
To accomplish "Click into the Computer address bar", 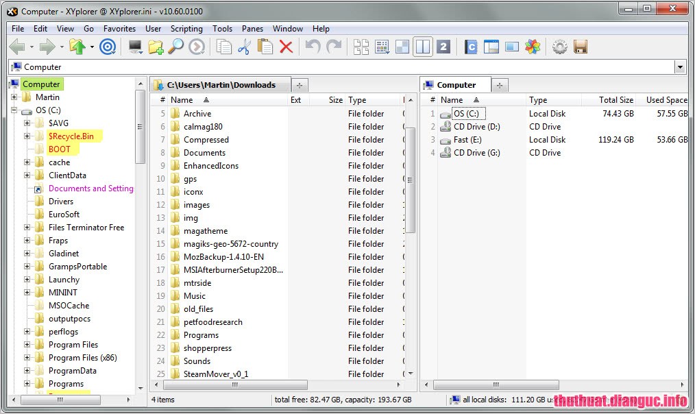I will (342, 67).
